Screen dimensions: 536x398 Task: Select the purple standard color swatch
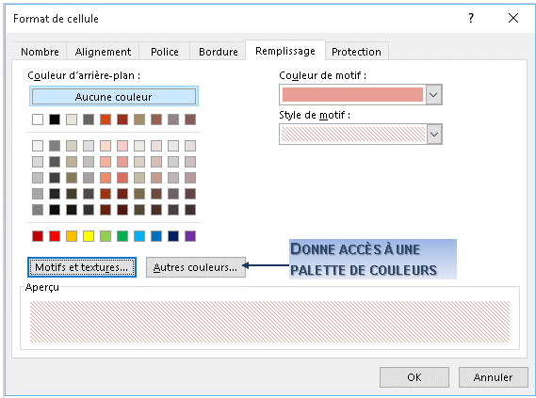pos(190,236)
